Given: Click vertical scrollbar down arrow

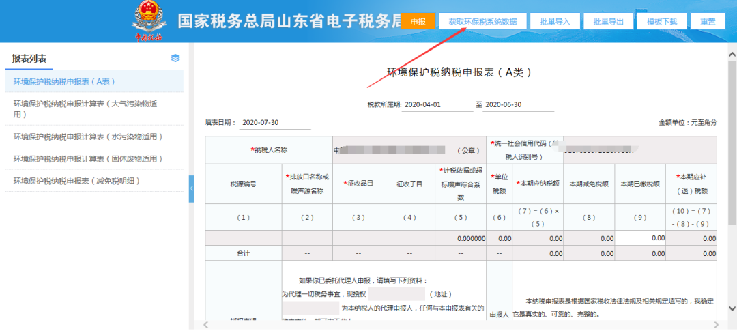Looking at the screenshot, I should point(732,308).
